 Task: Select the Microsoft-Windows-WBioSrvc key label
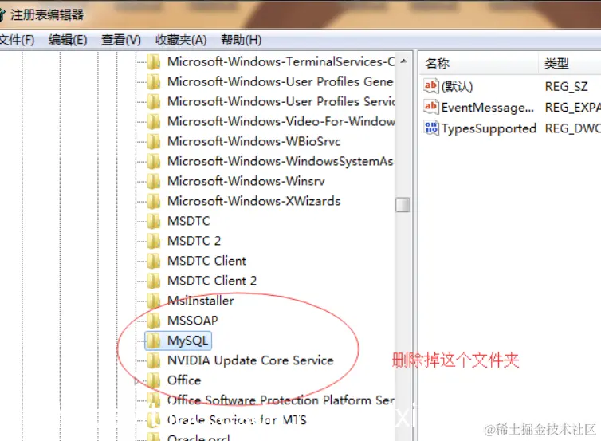pyautogui.click(x=253, y=141)
